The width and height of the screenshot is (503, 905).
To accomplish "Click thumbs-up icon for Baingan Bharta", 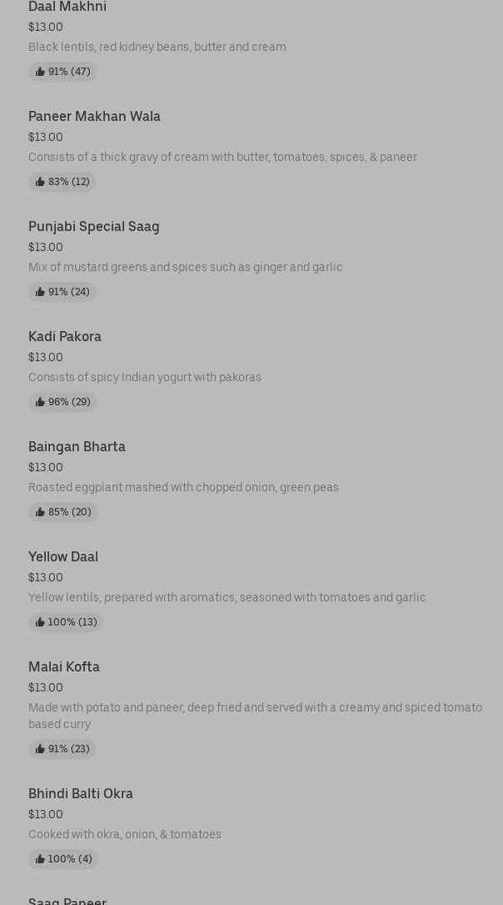I will 40,512.
